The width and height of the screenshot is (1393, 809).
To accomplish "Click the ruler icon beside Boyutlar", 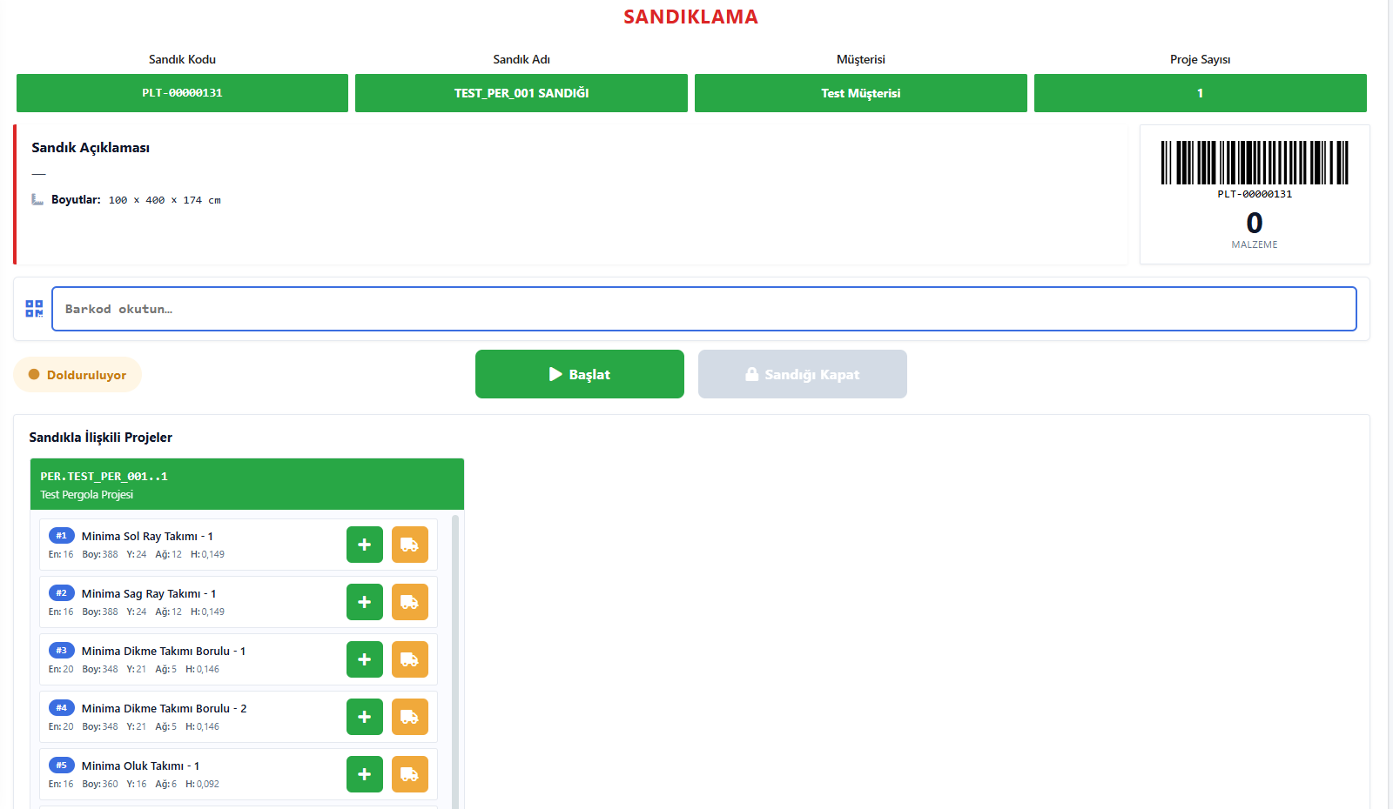I will click(37, 199).
